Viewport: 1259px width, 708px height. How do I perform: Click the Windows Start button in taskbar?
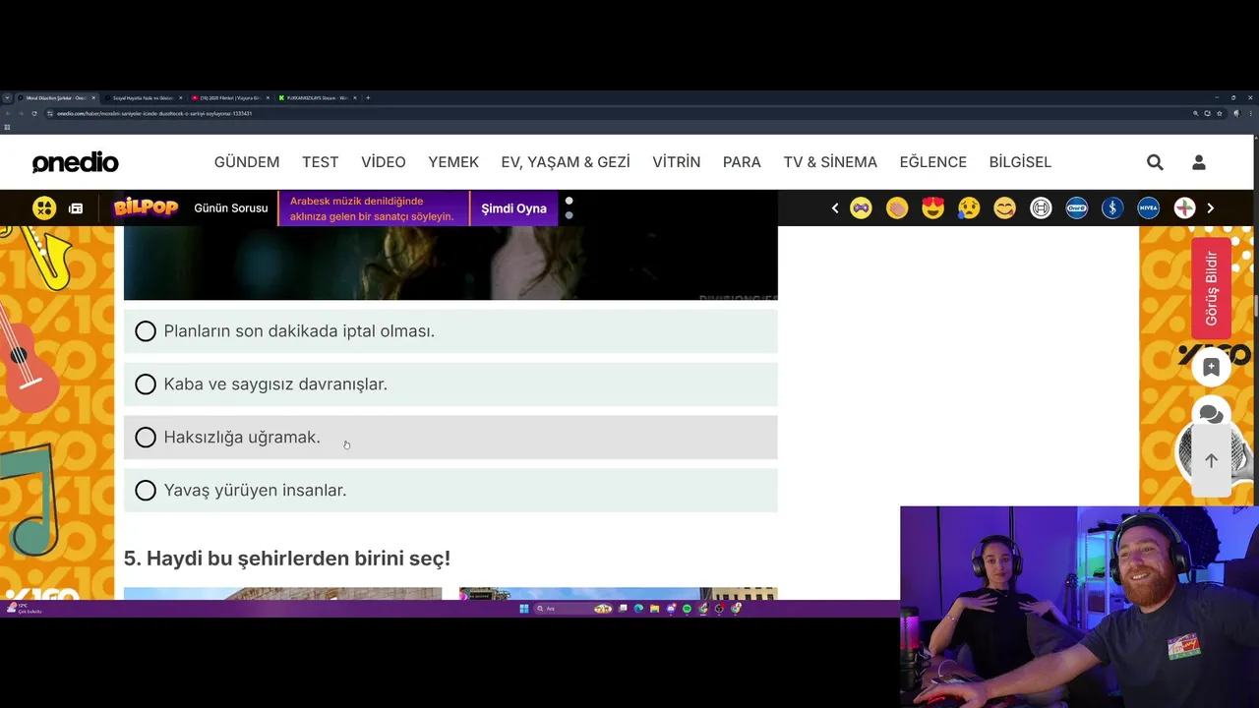[x=524, y=609]
